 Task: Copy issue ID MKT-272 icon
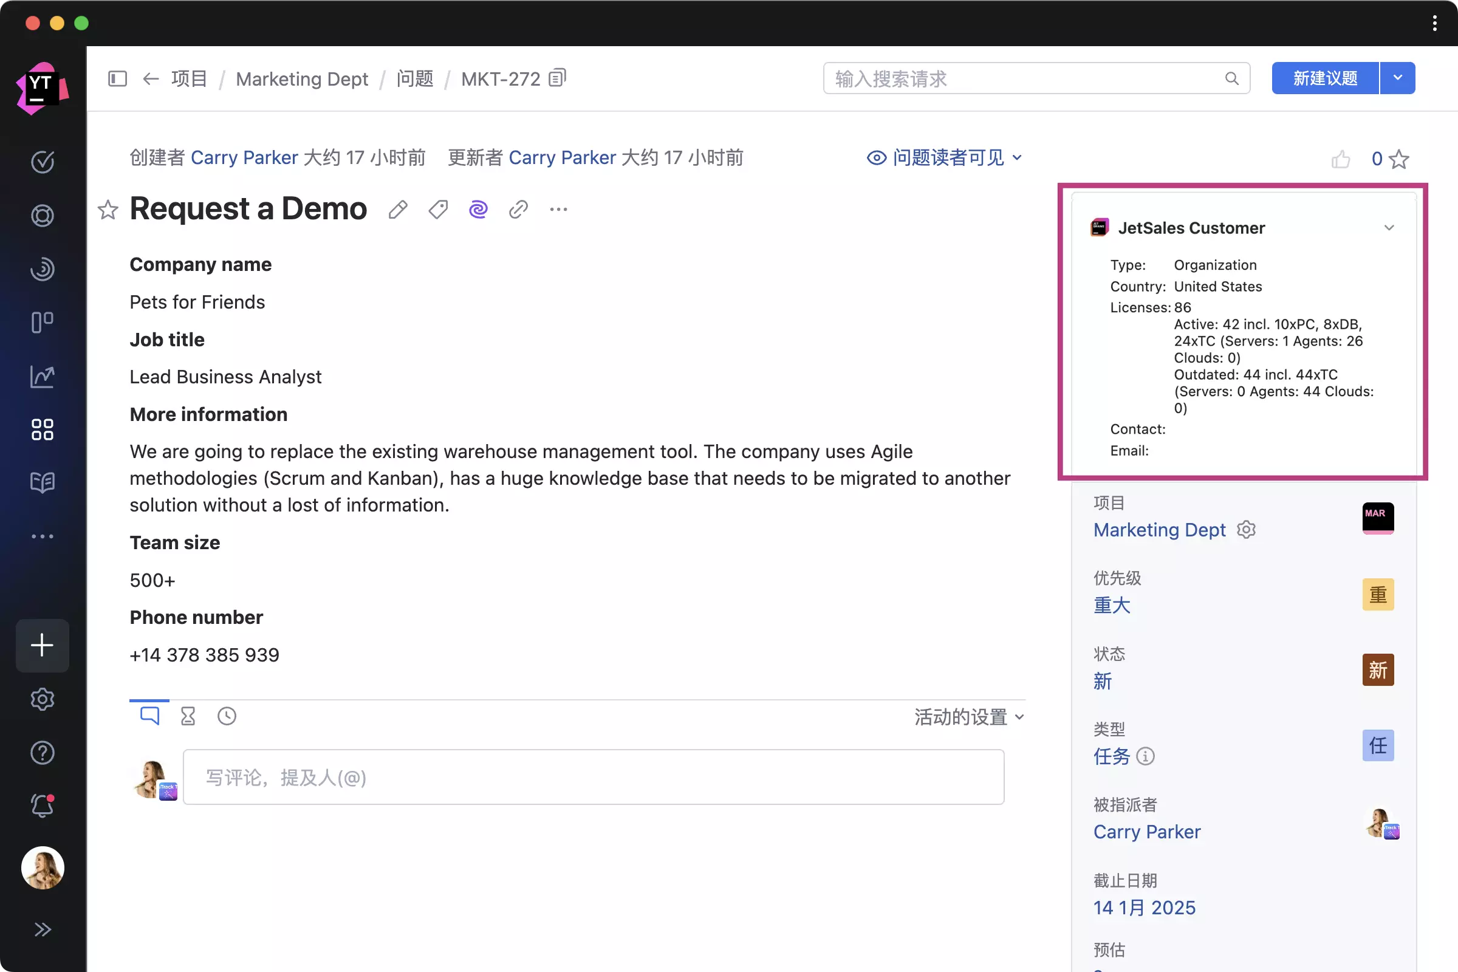coord(557,78)
